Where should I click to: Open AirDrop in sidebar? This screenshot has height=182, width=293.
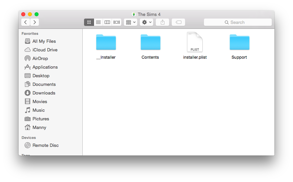[x=50, y=58]
